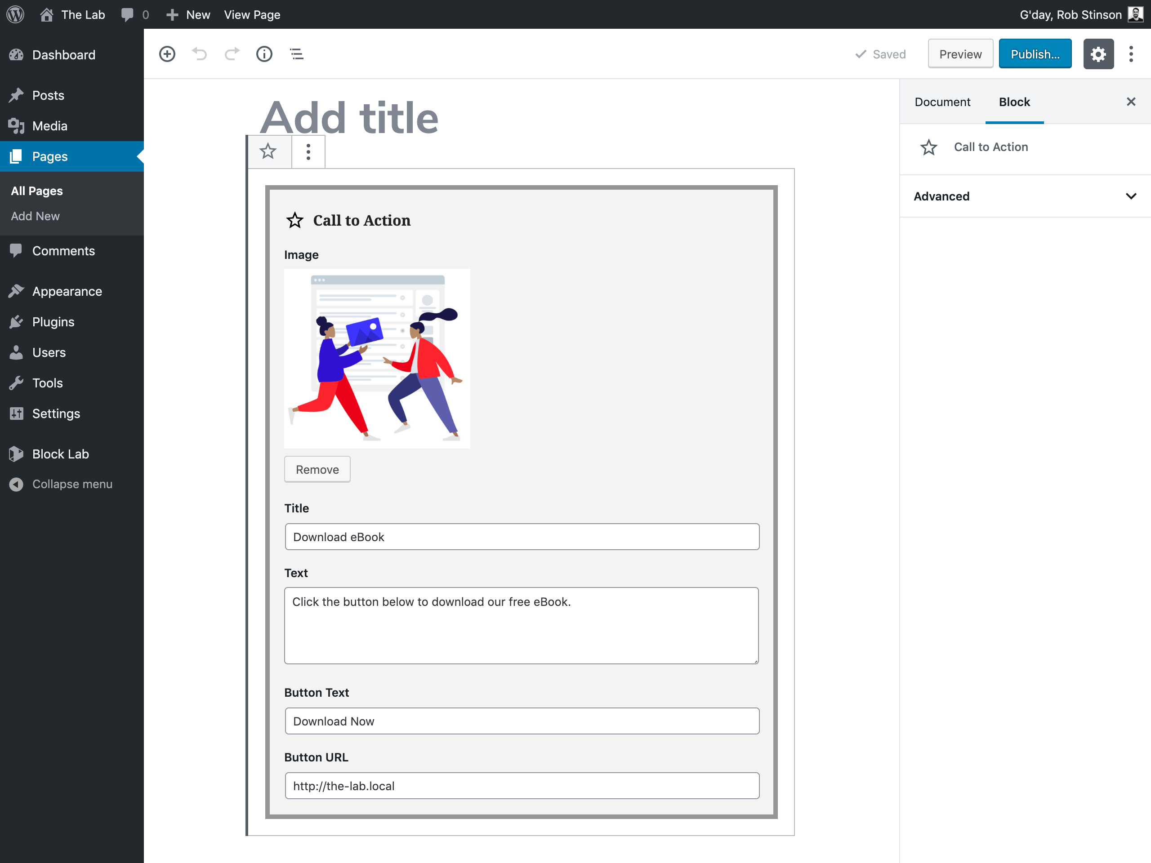Click the Text textarea field
Viewport: 1151px width, 863px height.
tap(522, 625)
